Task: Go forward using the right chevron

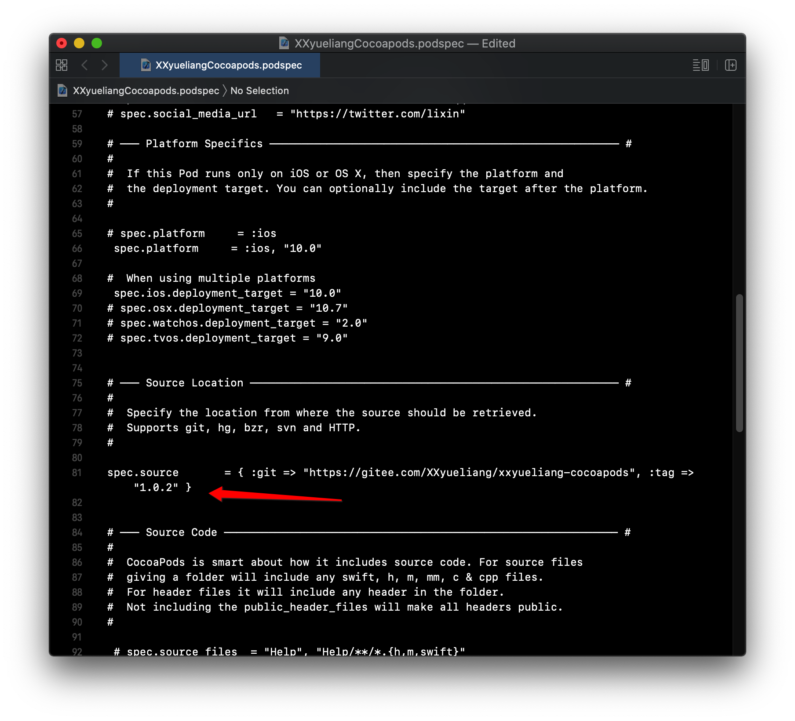Action: pyautogui.click(x=105, y=65)
